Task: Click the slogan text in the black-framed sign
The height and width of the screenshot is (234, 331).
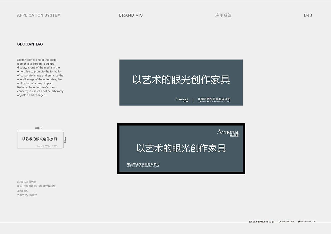Action: (181, 148)
